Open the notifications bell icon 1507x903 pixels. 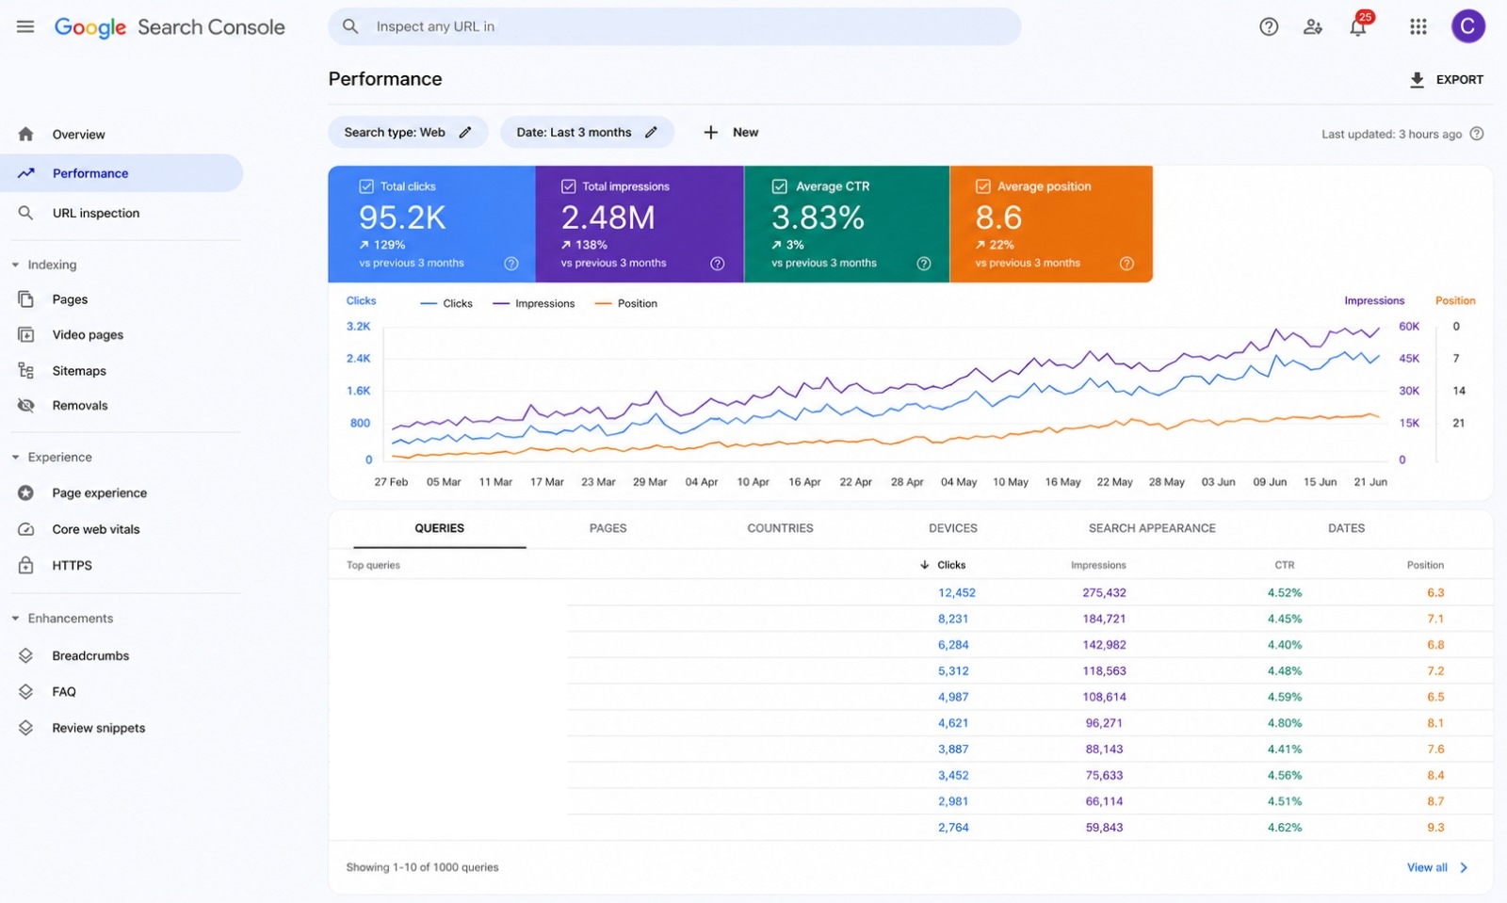coord(1357,27)
